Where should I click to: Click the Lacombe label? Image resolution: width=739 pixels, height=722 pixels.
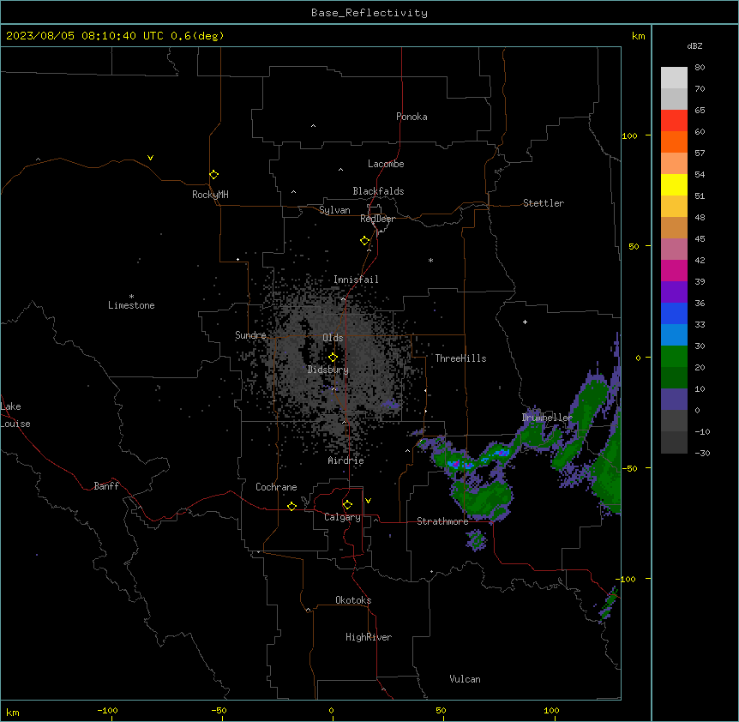click(x=386, y=164)
